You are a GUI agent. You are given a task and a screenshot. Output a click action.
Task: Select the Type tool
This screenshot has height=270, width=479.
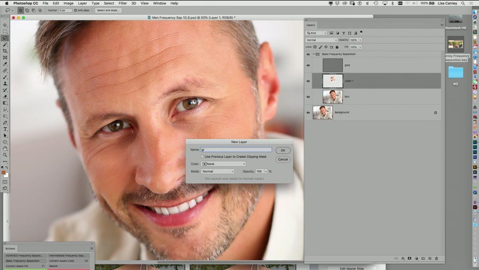tap(5, 129)
